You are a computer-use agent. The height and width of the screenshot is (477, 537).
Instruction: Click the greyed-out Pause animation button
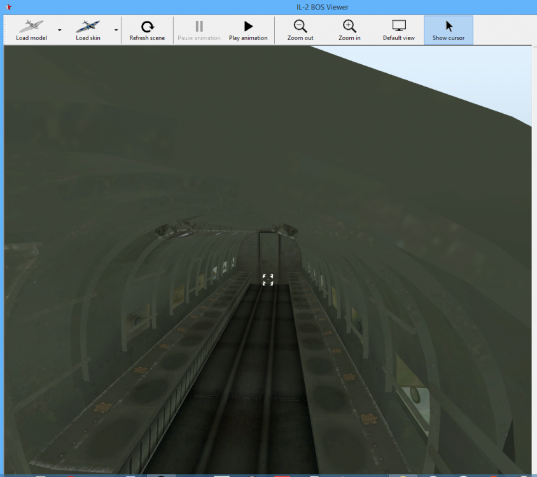tap(199, 30)
